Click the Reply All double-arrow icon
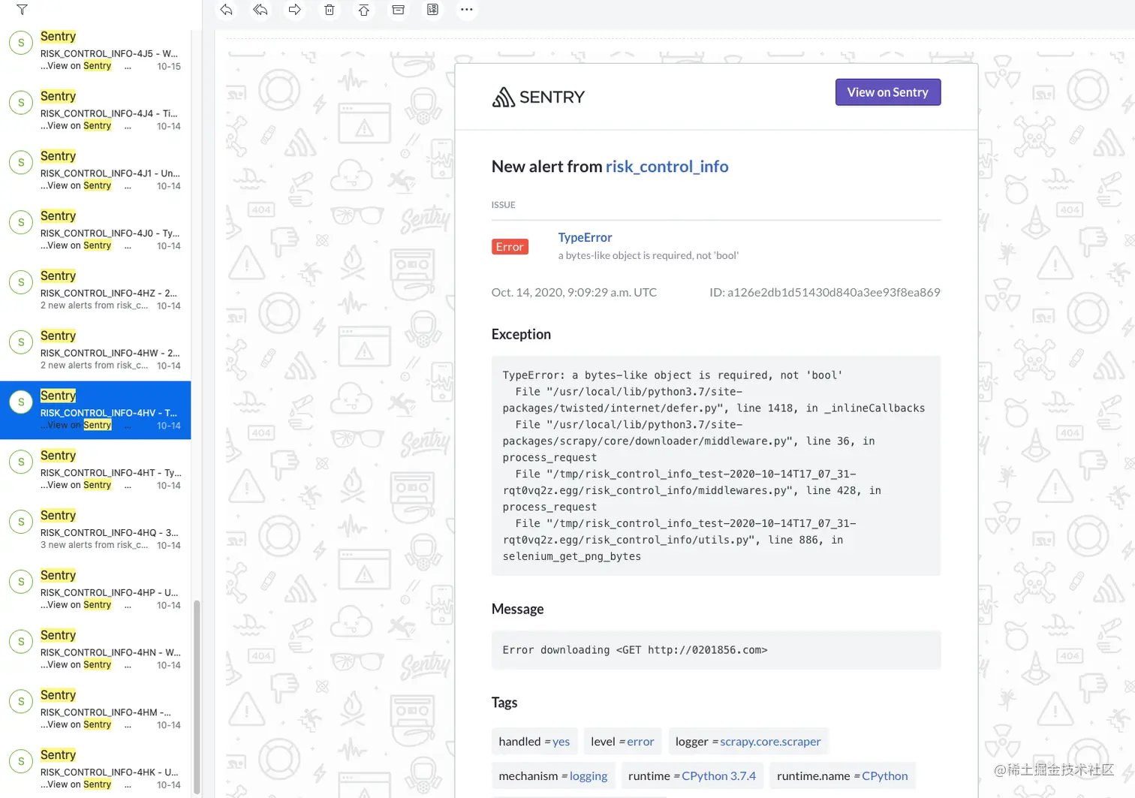The height and width of the screenshot is (798, 1135). (260, 10)
